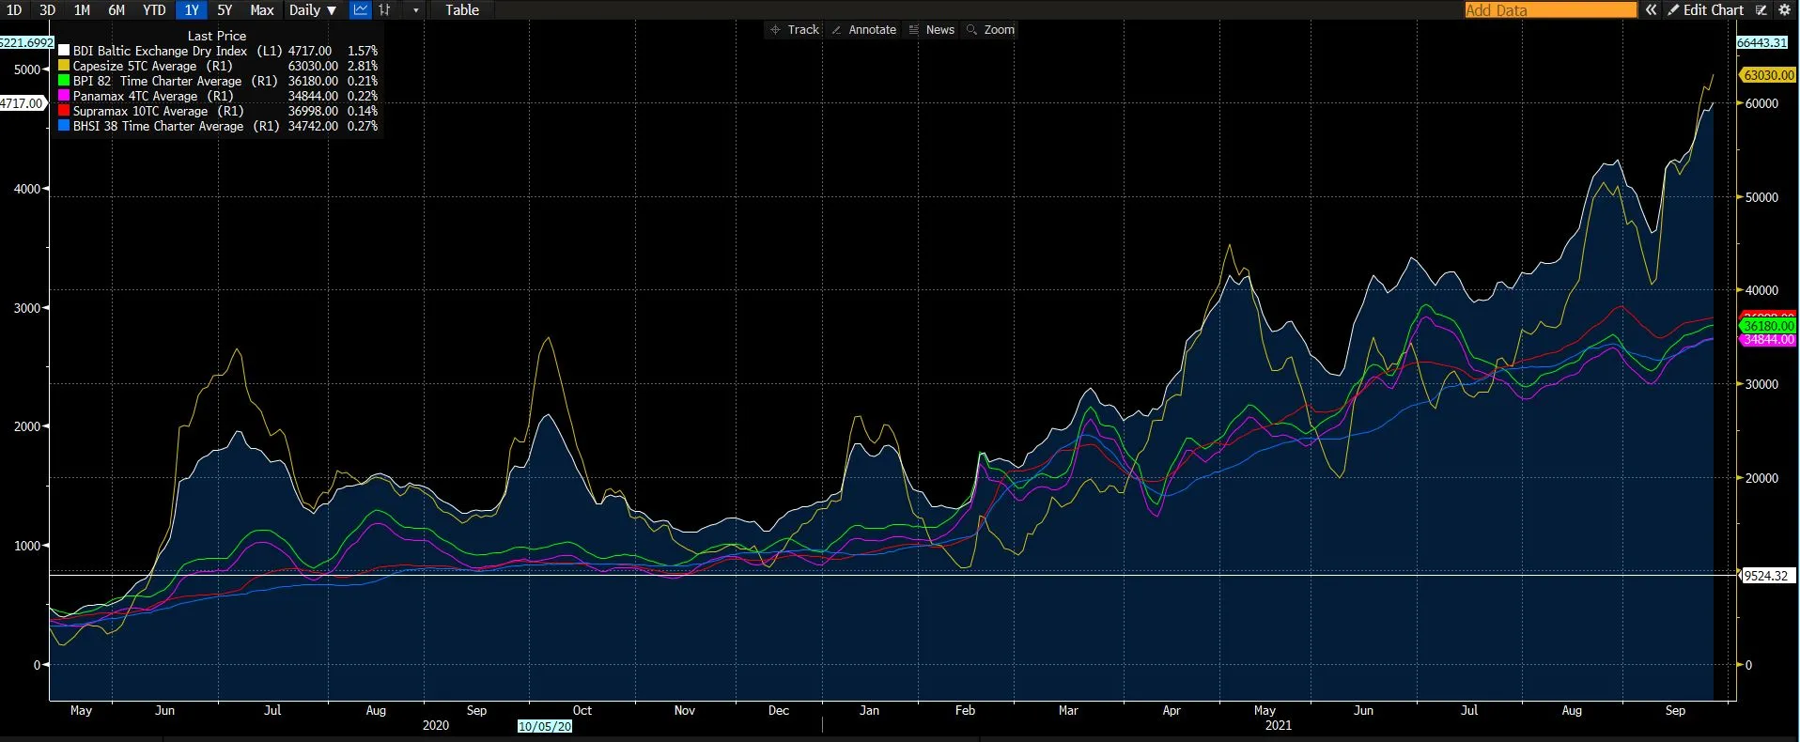Screen dimensions: 1800x742
Task: Select 'BHSI 38 Time Charter Average' legend entry
Action: (x=159, y=126)
